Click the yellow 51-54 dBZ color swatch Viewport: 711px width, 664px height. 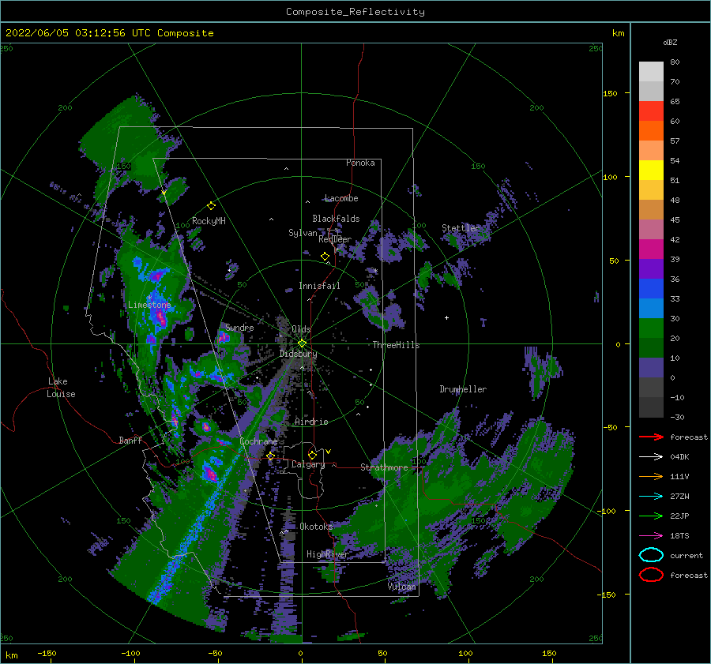point(651,171)
